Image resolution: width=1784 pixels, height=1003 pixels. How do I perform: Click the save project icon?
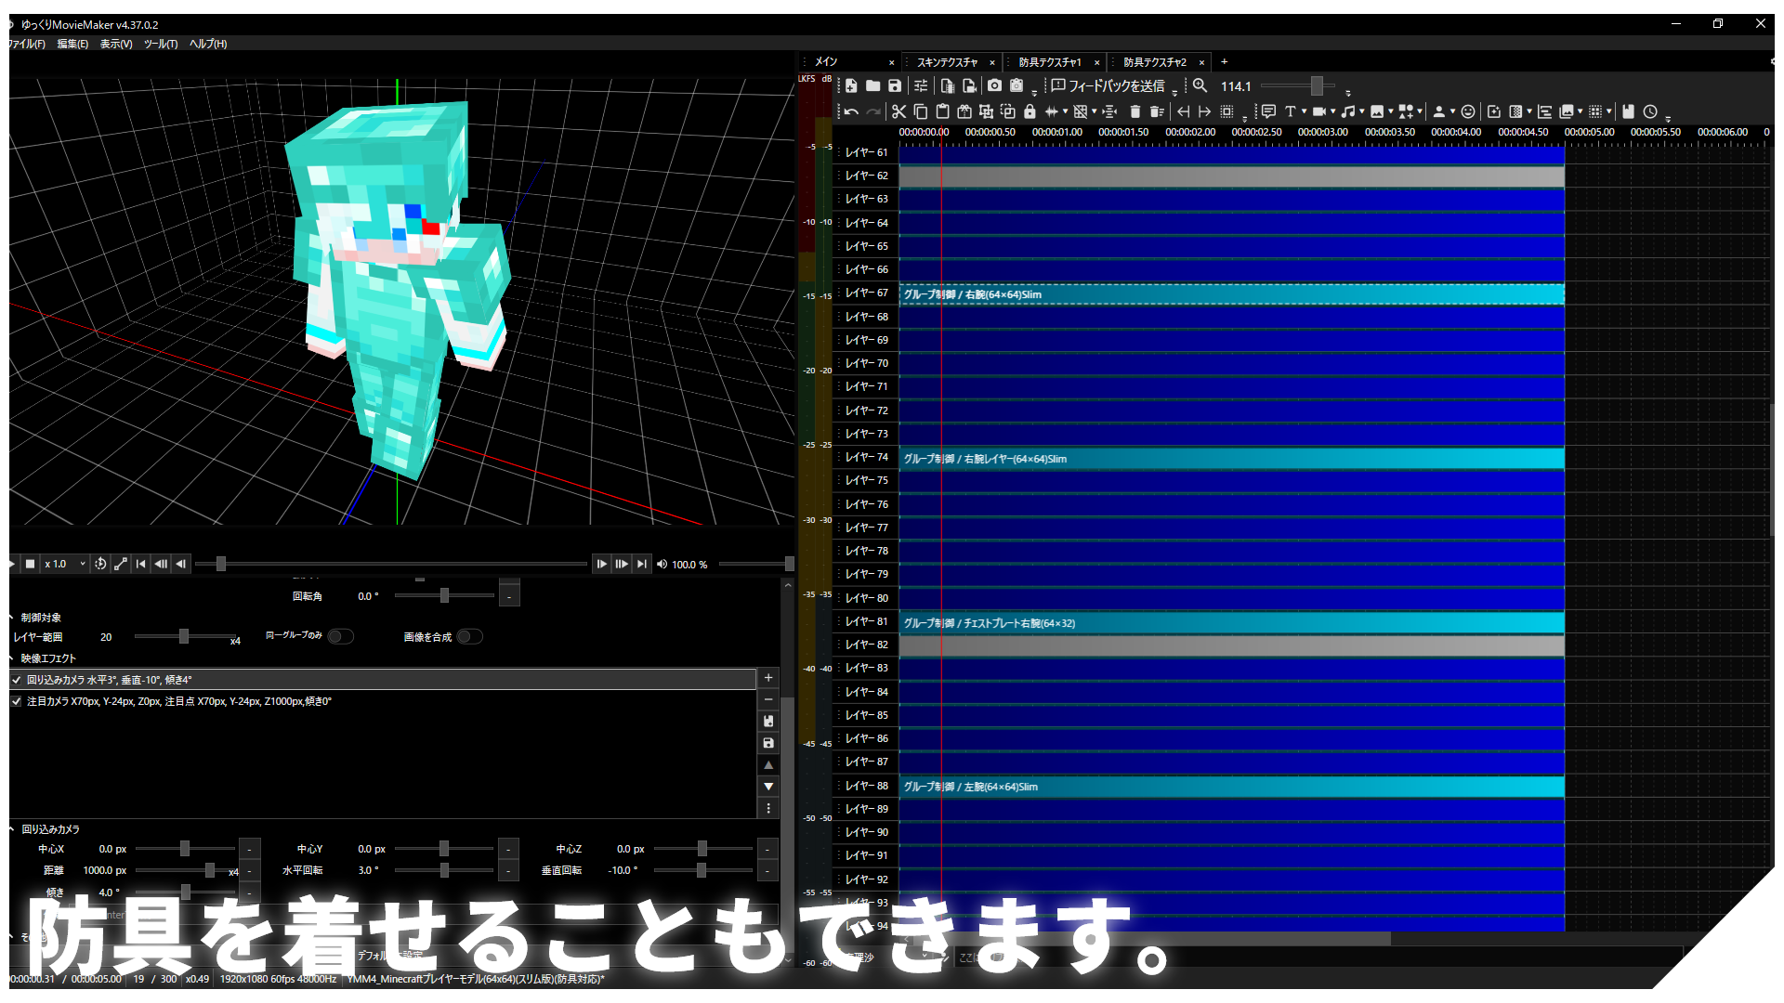click(893, 85)
